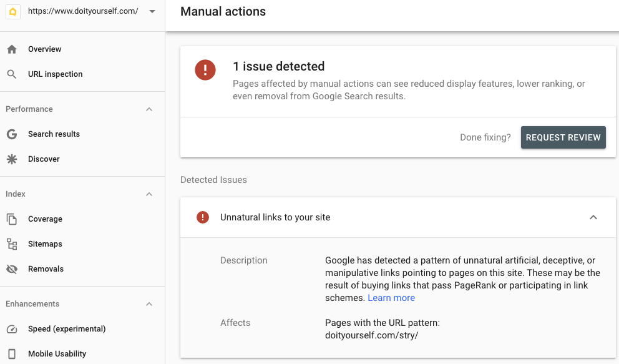The width and height of the screenshot is (619, 364).
Task: Click the Description label
Action: (243, 260)
